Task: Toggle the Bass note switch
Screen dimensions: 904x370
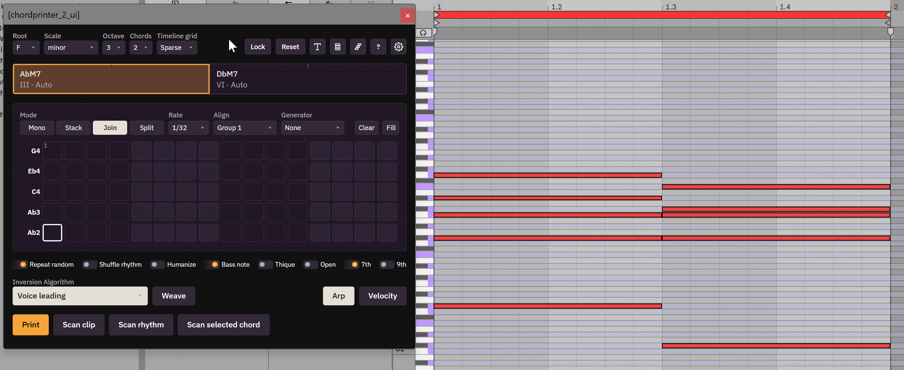Action: click(x=227, y=264)
